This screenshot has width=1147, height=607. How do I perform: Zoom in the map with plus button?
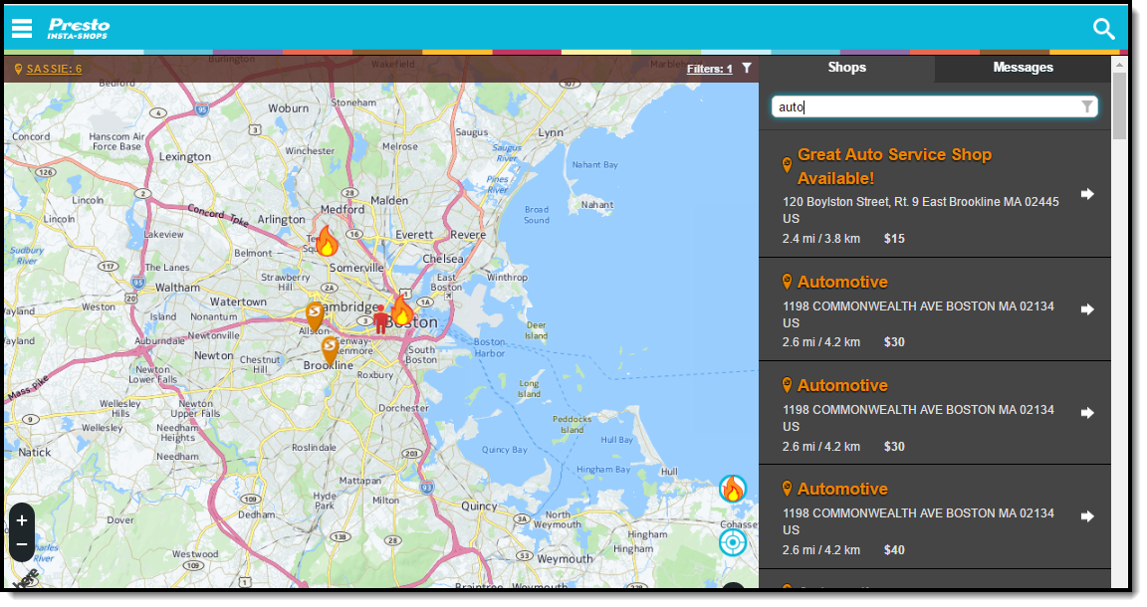click(22, 520)
